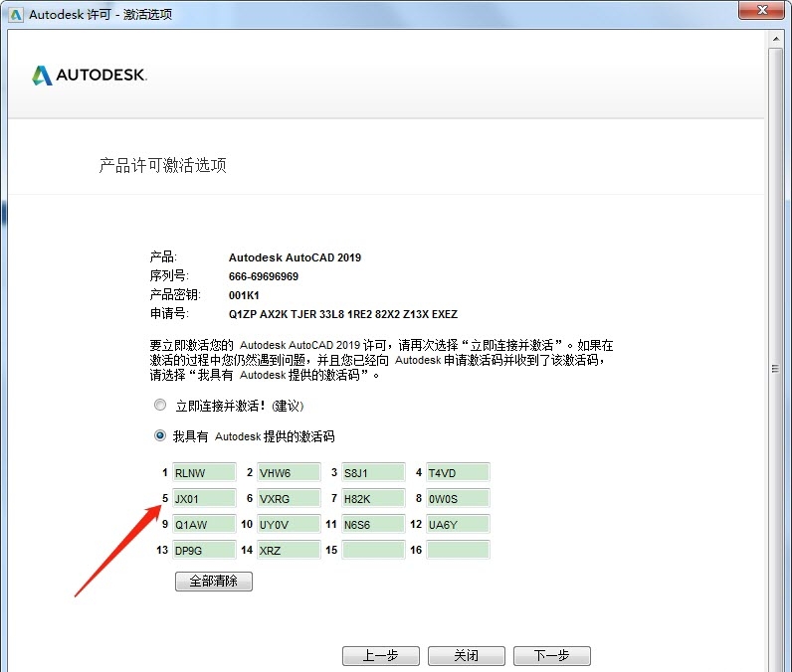Click the Autodesk title bar window icon
The width and height of the screenshot is (792, 672).
pyautogui.click(x=16, y=15)
